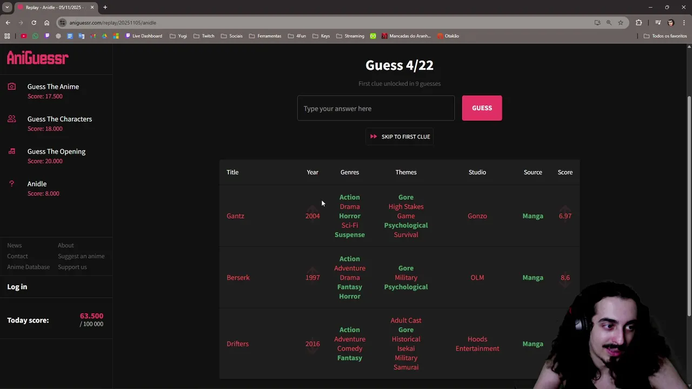Image resolution: width=692 pixels, height=389 pixels.
Task: Bookmark this page with the star icon
Action: (621, 23)
